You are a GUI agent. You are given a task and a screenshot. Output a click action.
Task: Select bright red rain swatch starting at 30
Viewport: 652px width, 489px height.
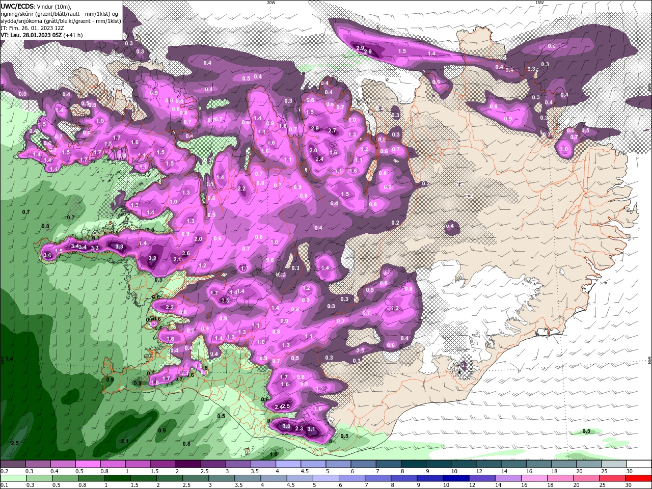(638, 478)
